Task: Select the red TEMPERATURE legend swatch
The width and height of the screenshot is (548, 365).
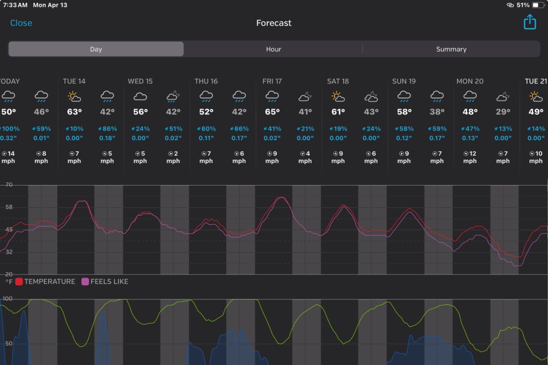Action: [x=19, y=282]
